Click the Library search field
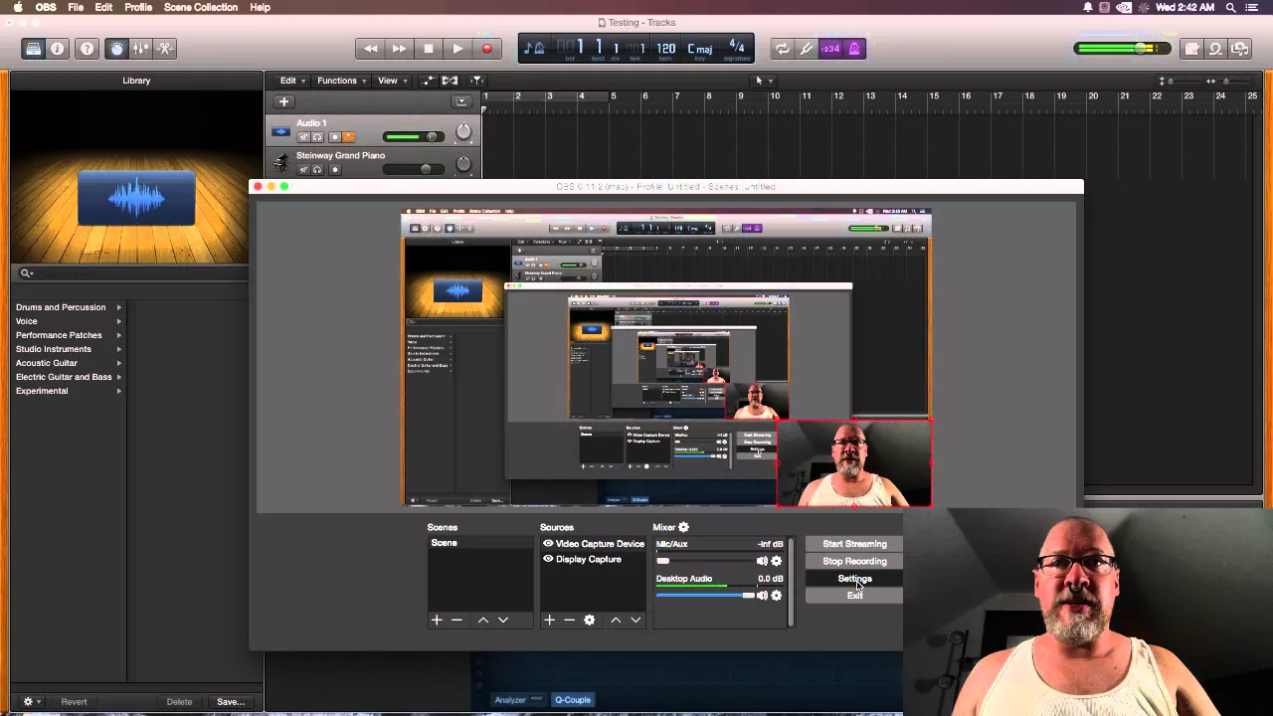This screenshot has height=716, width=1273. [134, 272]
